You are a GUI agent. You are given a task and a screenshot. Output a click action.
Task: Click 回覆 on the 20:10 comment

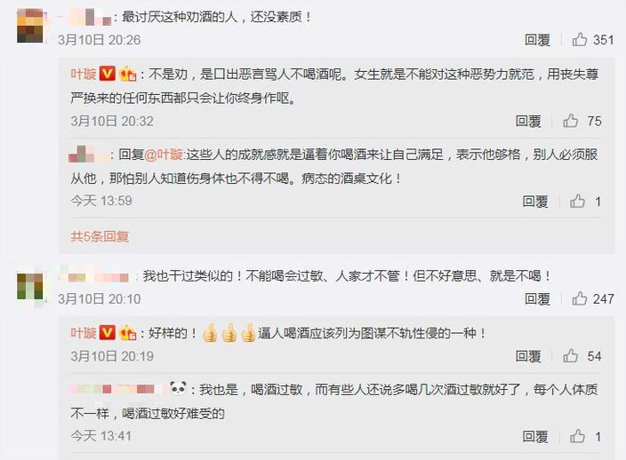(537, 299)
